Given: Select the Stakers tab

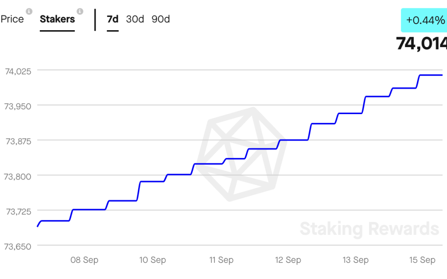Looking at the screenshot, I should pos(57,19).
